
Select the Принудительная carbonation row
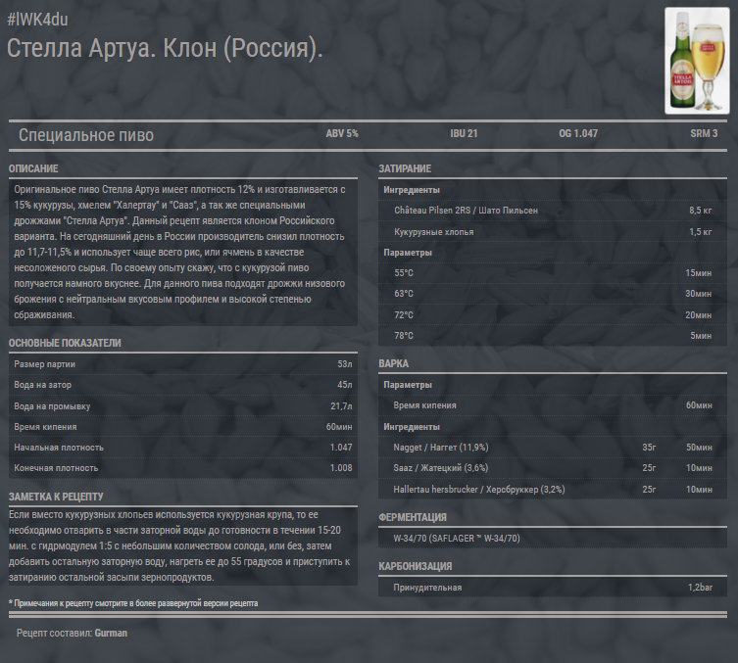[553, 588]
